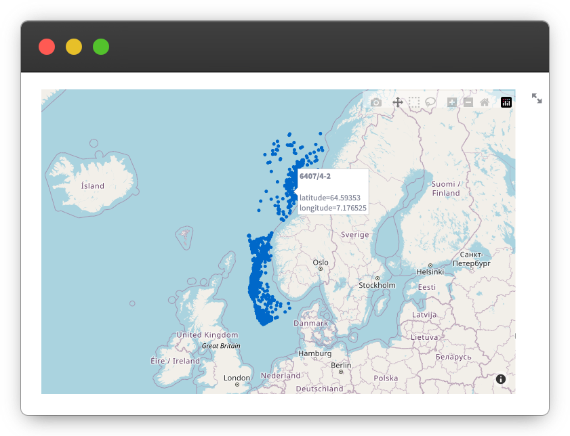Reset map view with home icon
The image size is (570, 436).
point(485,102)
